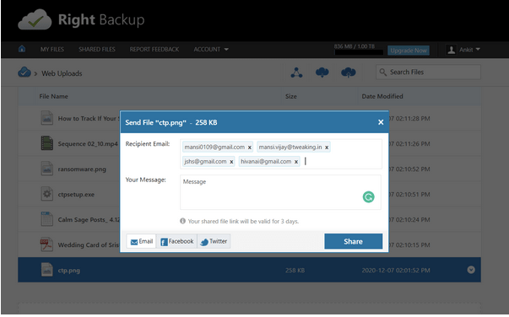Select the Facebook share tab
The image size is (509, 317).
177,241
